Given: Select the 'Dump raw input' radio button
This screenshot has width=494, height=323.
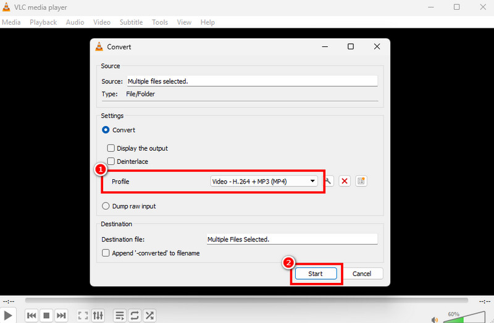Looking at the screenshot, I should pos(106,206).
